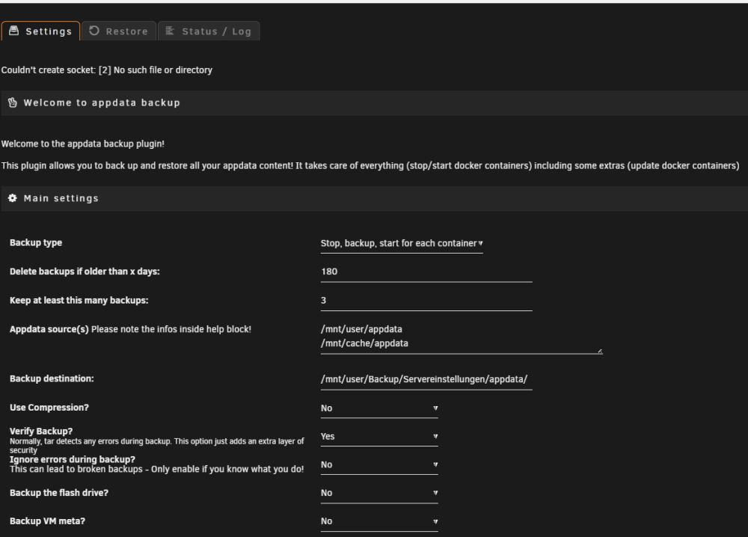The width and height of the screenshot is (748, 537).
Task: Click the Delete backups older than days field
Action: pos(426,271)
